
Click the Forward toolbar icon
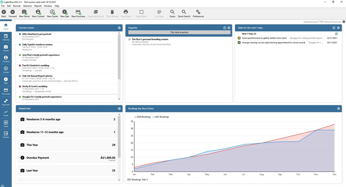(x=13, y=13)
